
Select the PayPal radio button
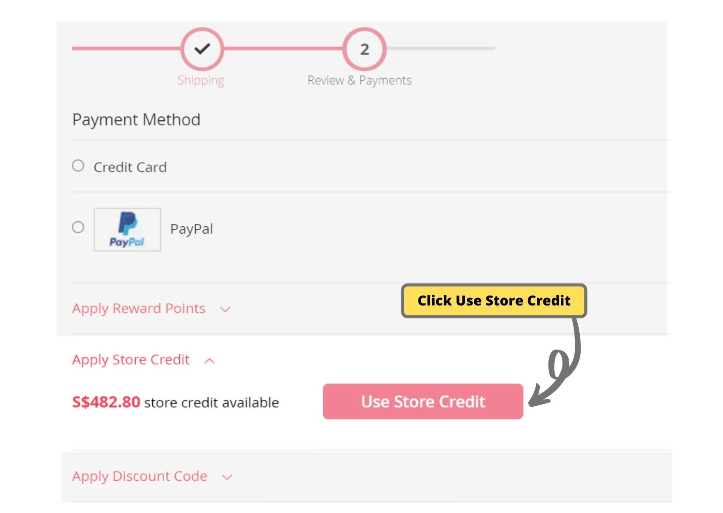(78, 227)
